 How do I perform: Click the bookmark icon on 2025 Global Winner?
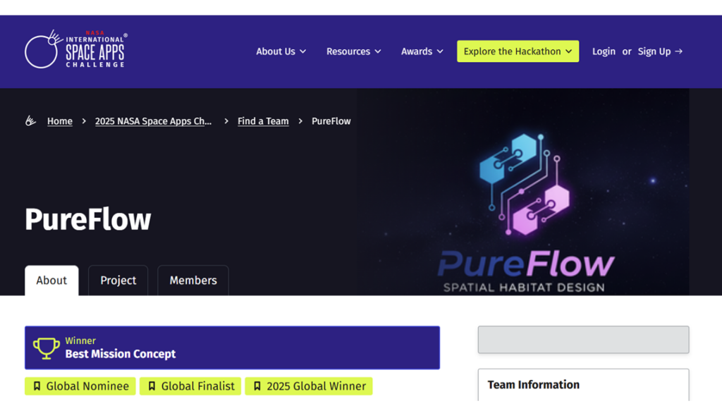(x=257, y=386)
